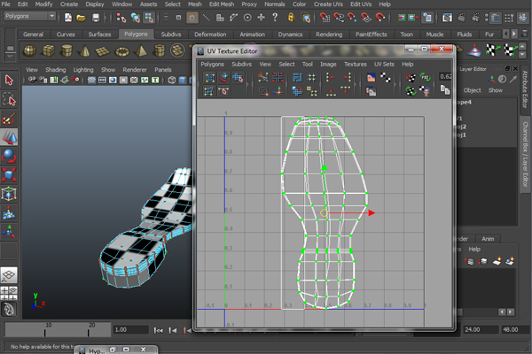The image size is (532, 354).
Task: Open Textures menu in UV editor
Action: coord(356,64)
